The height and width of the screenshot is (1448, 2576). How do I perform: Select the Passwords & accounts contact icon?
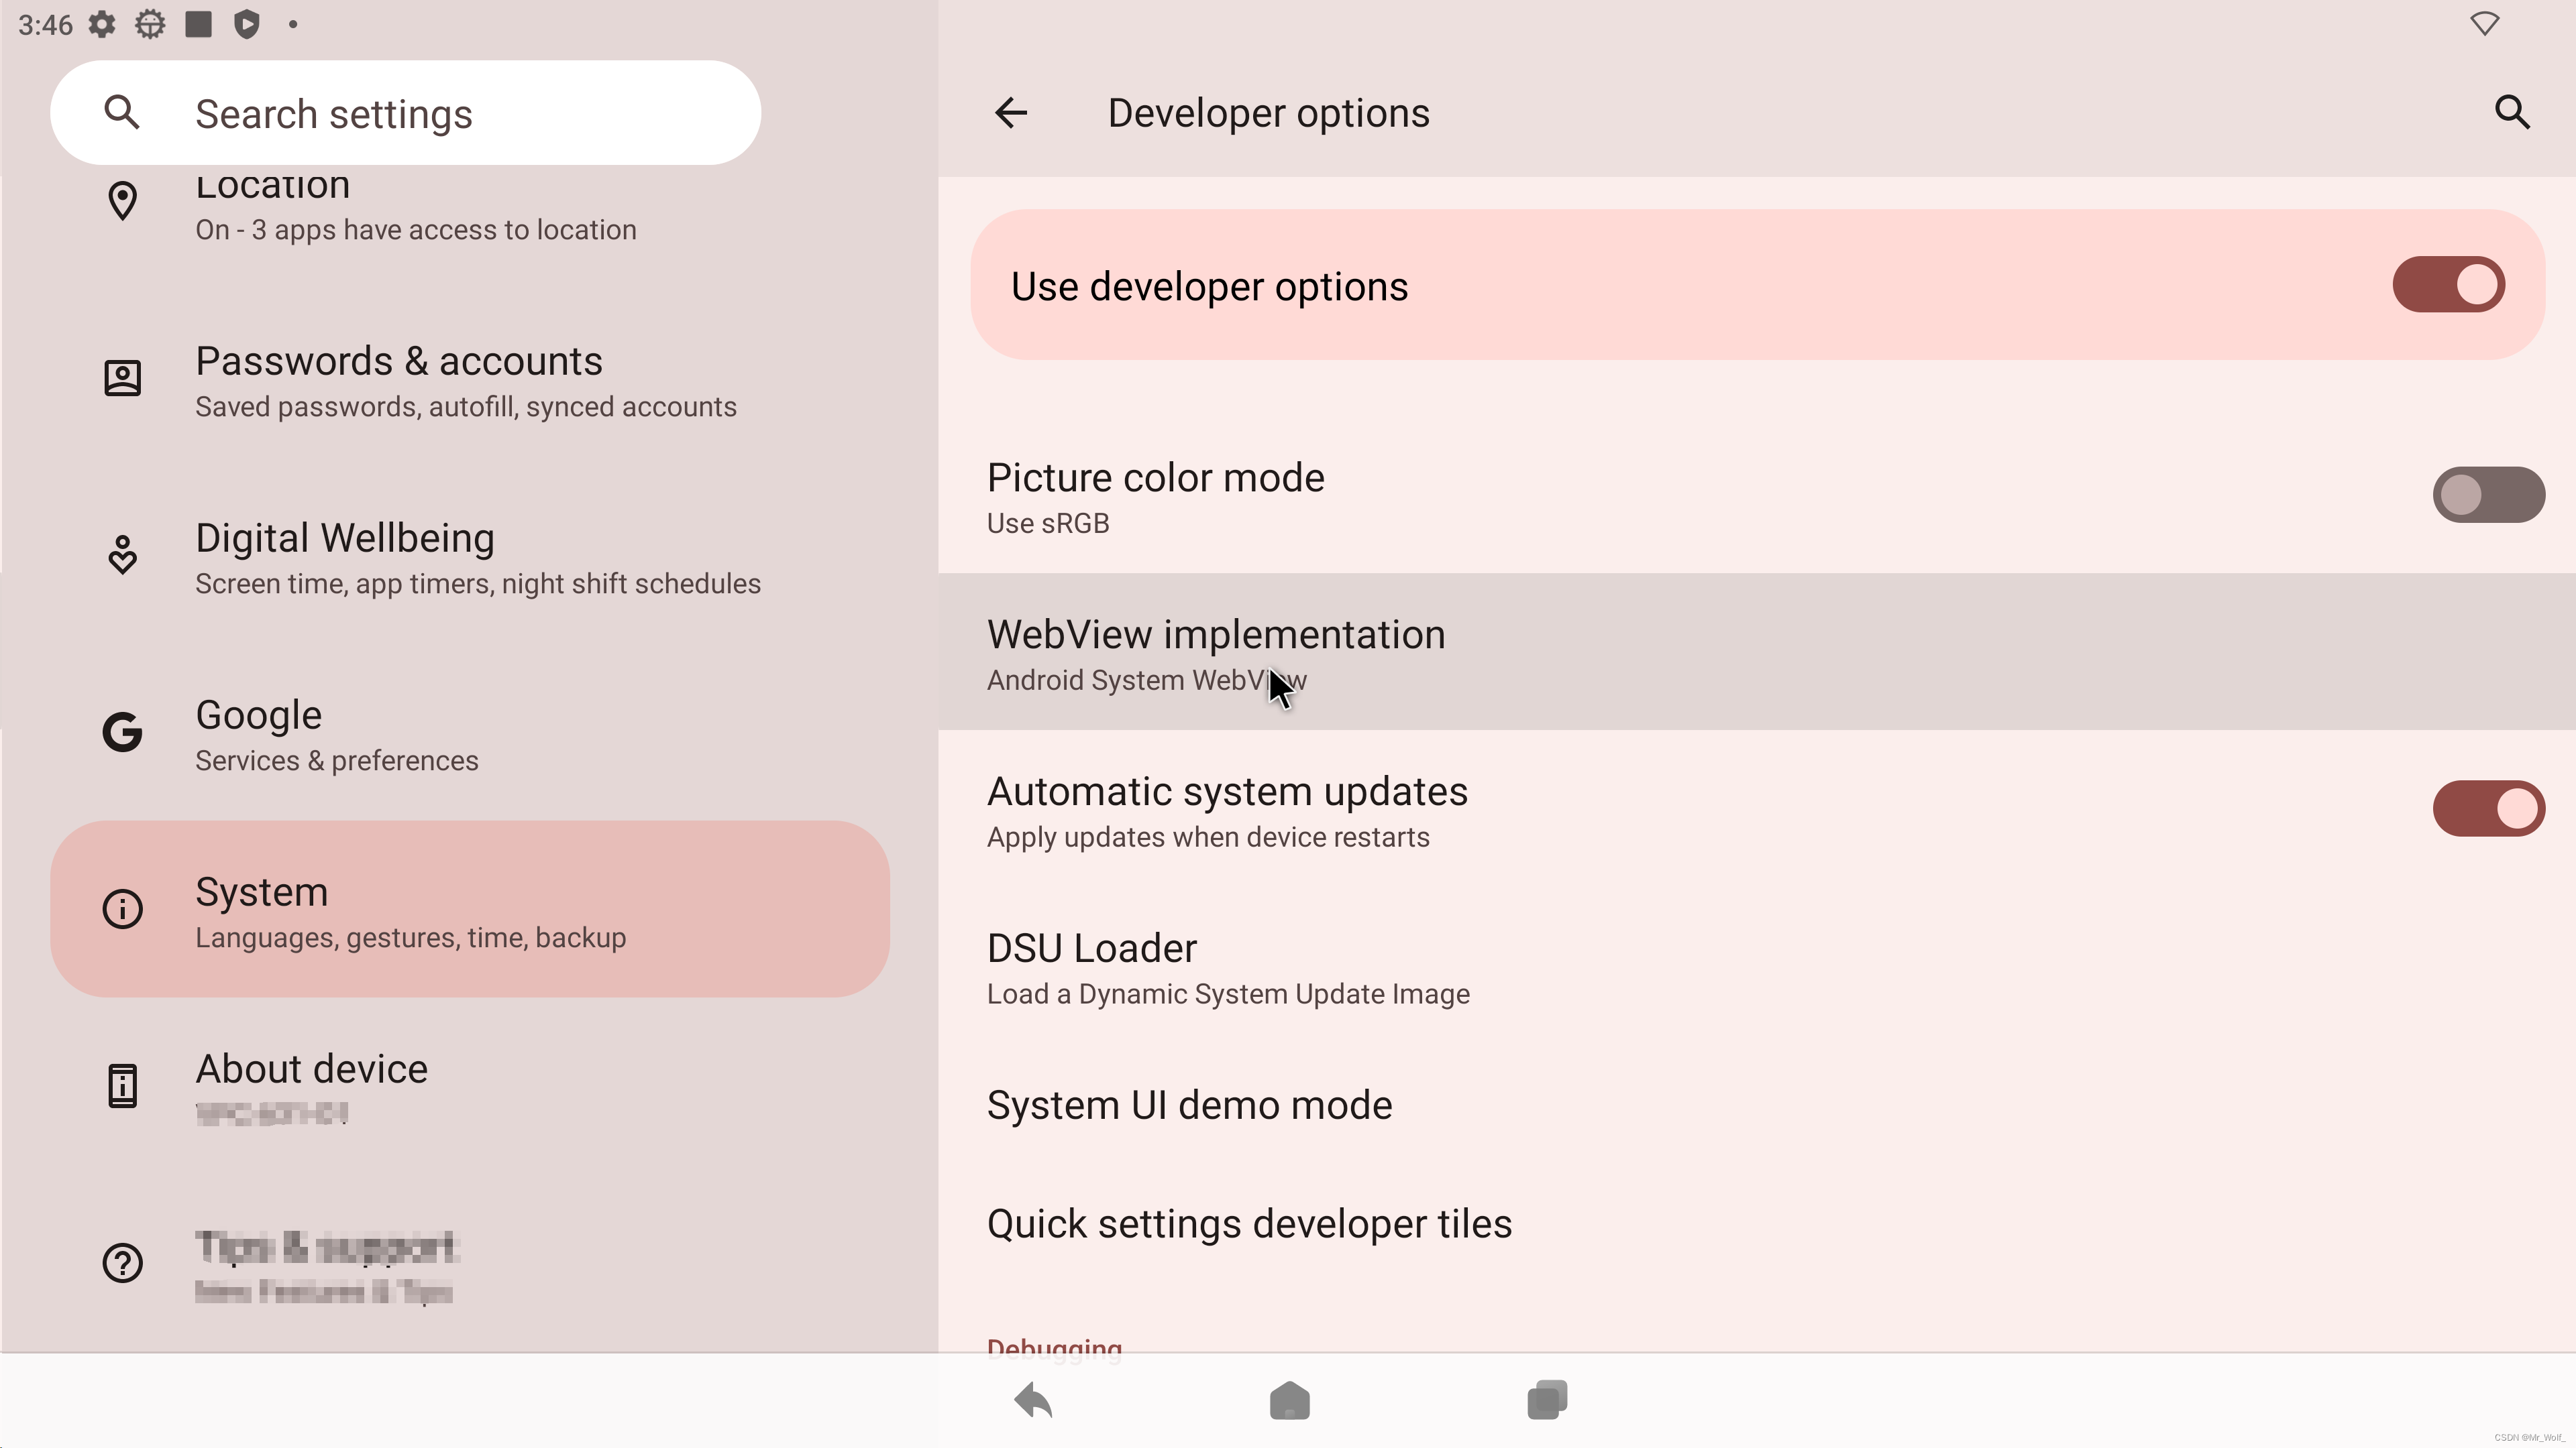(x=122, y=377)
